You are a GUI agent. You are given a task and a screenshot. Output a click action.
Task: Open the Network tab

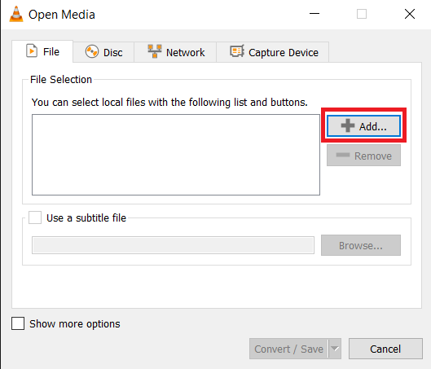(x=175, y=52)
